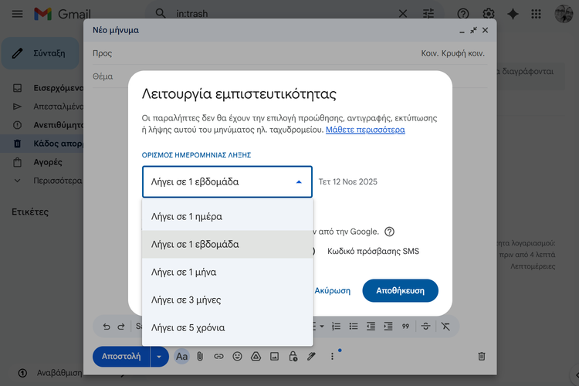Click the 'Αποθήκευση' save button
Screen dimensions: 579x386
tap(400, 291)
